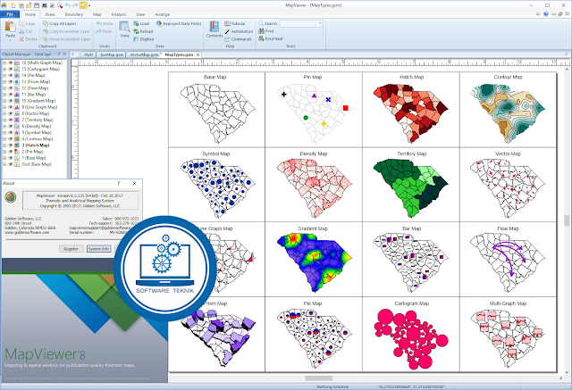The height and width of the screenshot is (390, 572).
Task: Click the Find Next command
Action: [271, 39]
